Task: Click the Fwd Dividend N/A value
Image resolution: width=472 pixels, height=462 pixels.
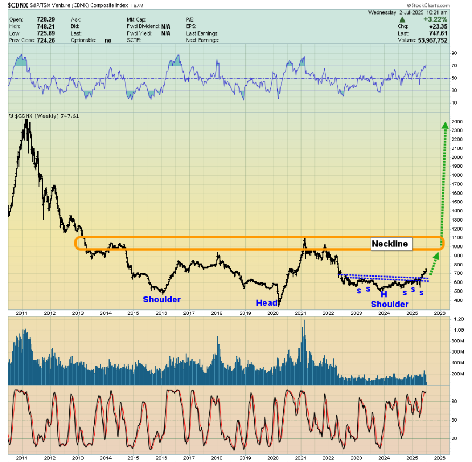Action: 166,26
